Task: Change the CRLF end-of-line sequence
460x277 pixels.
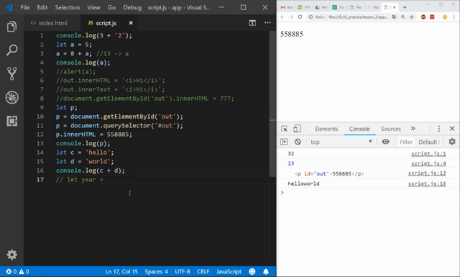Action: (x=203, y=271)
